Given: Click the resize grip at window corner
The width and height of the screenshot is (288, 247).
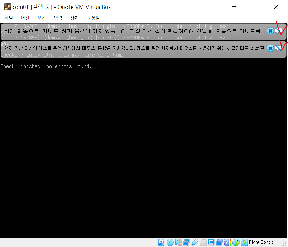Looking at the screenshot, I should point(284,244).
